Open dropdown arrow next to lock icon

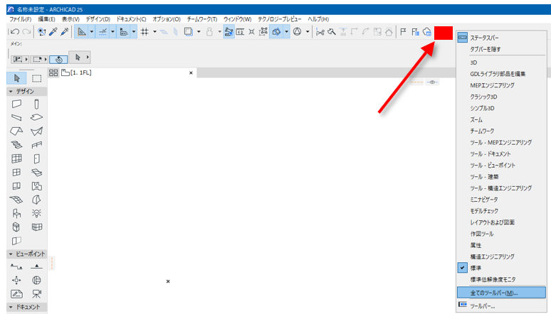point(220,32)
